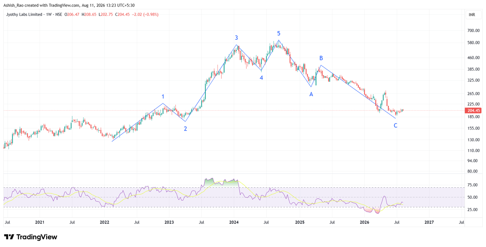Click the RSI 75.00 axis level
Image resolution: width=486 pixels, height=247 pixels.
coord(471,185)
